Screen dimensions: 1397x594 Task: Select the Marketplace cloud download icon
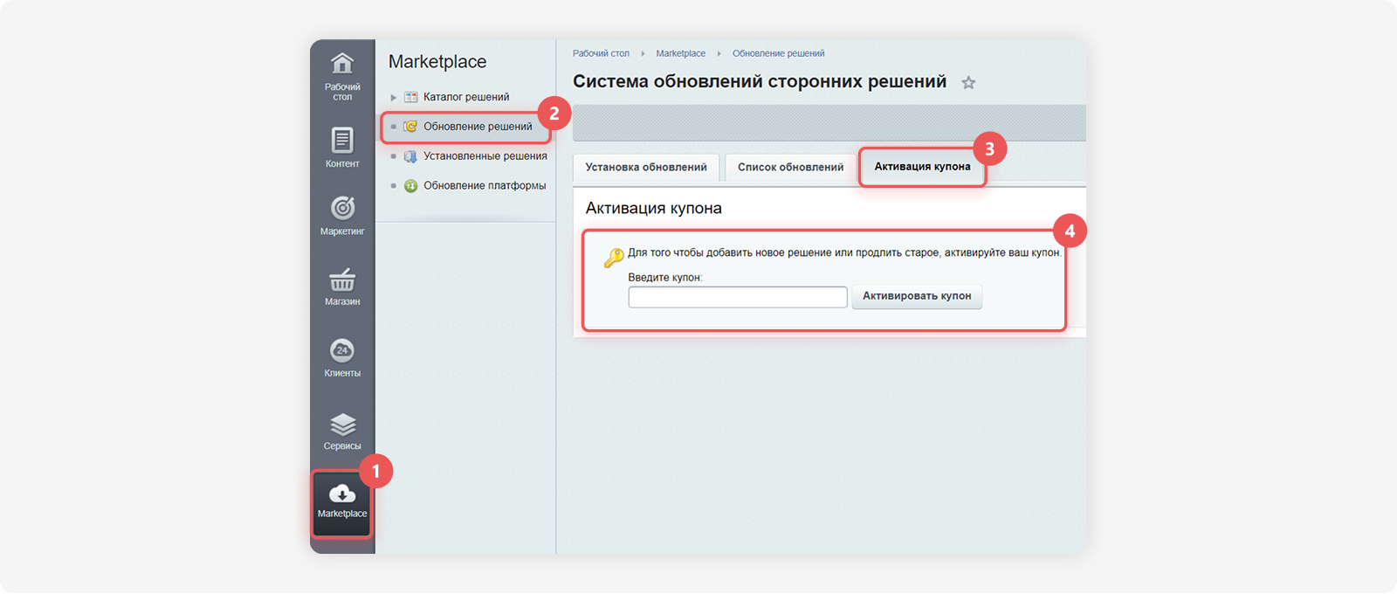[342, 494]
